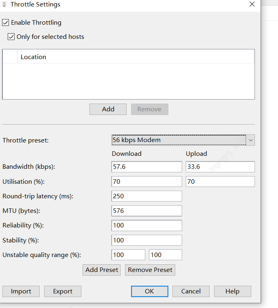Click the Unstable quality range (%) label
Viewport: 278px width, 308px height.
pos(42,255)
